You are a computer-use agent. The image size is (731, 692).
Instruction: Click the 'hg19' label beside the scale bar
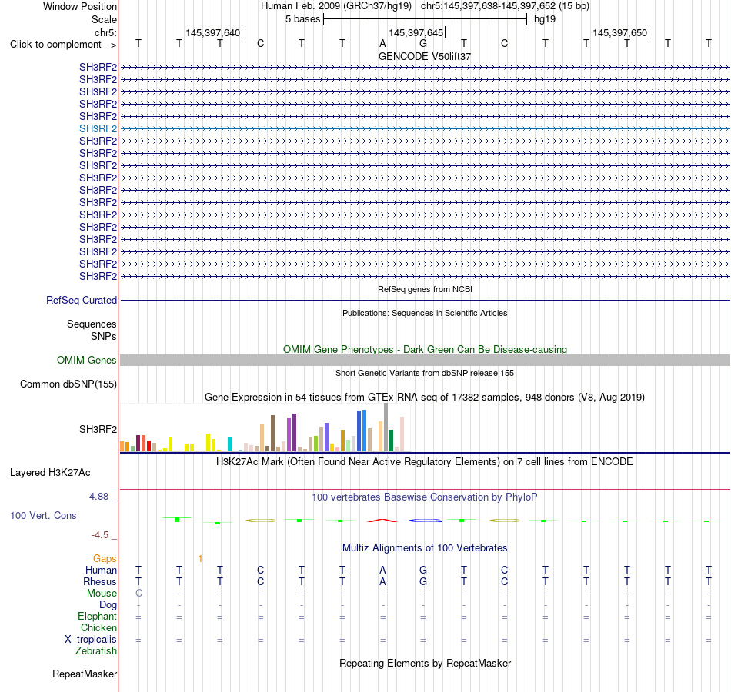[x=545, y=19]
